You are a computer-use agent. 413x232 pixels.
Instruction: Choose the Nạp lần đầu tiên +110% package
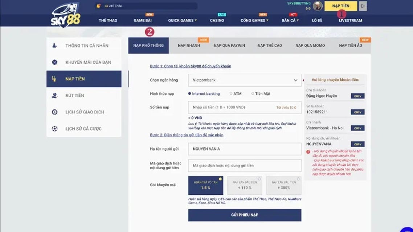245,185
